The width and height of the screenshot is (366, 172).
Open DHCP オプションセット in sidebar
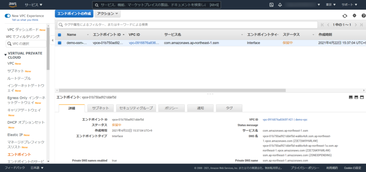click(26, 123)
